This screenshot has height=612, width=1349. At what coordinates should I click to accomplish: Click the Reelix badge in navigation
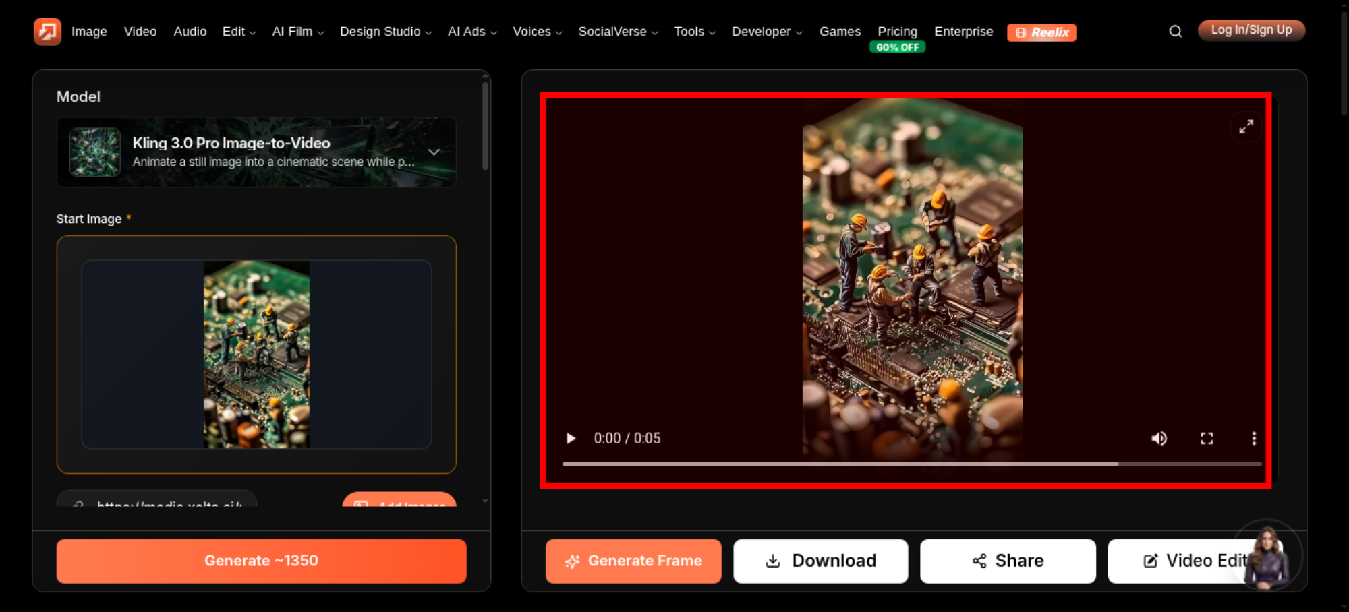point(1041,32)
